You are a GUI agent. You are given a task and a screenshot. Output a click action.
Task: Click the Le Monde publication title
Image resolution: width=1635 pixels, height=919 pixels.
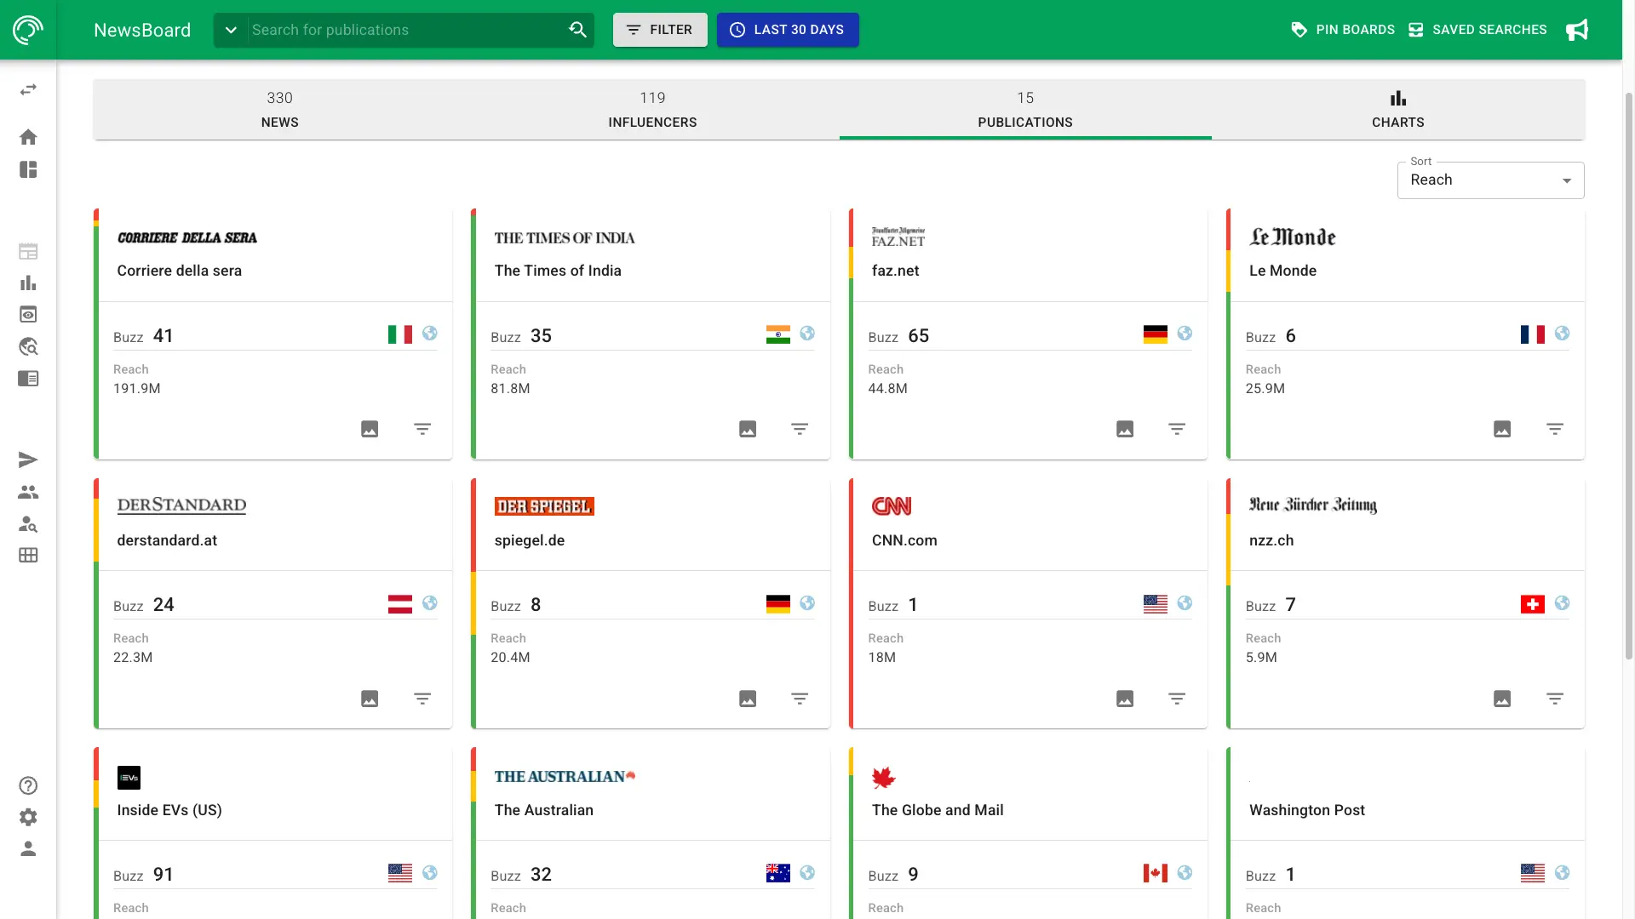point(1282,271)
